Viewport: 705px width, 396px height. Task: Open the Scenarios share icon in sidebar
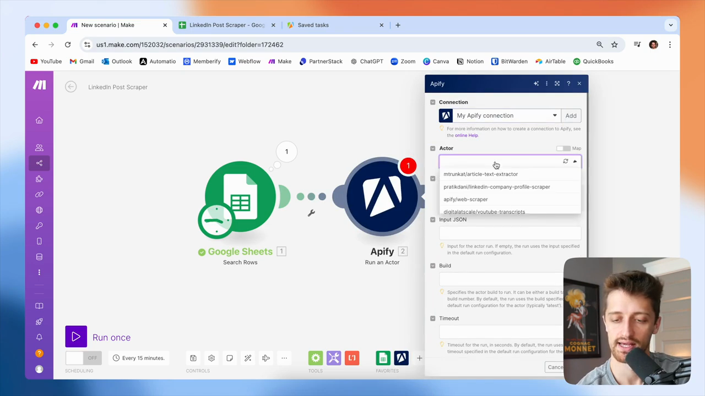click(39, 163)
